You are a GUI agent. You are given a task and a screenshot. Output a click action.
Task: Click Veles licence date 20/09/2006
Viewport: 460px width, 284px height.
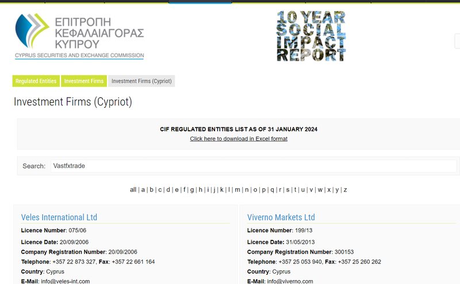pyautogui.click(x=74, y=242)
